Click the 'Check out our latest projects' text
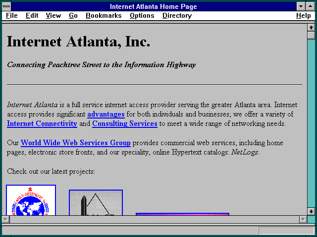This screenshot has height=237, width=317. click(51, 171)
